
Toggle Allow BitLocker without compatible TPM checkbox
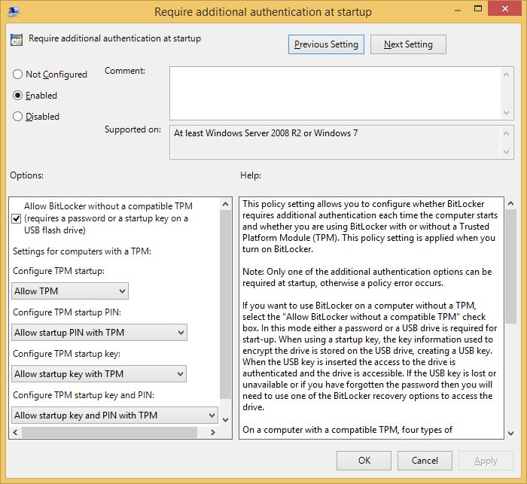17,218
